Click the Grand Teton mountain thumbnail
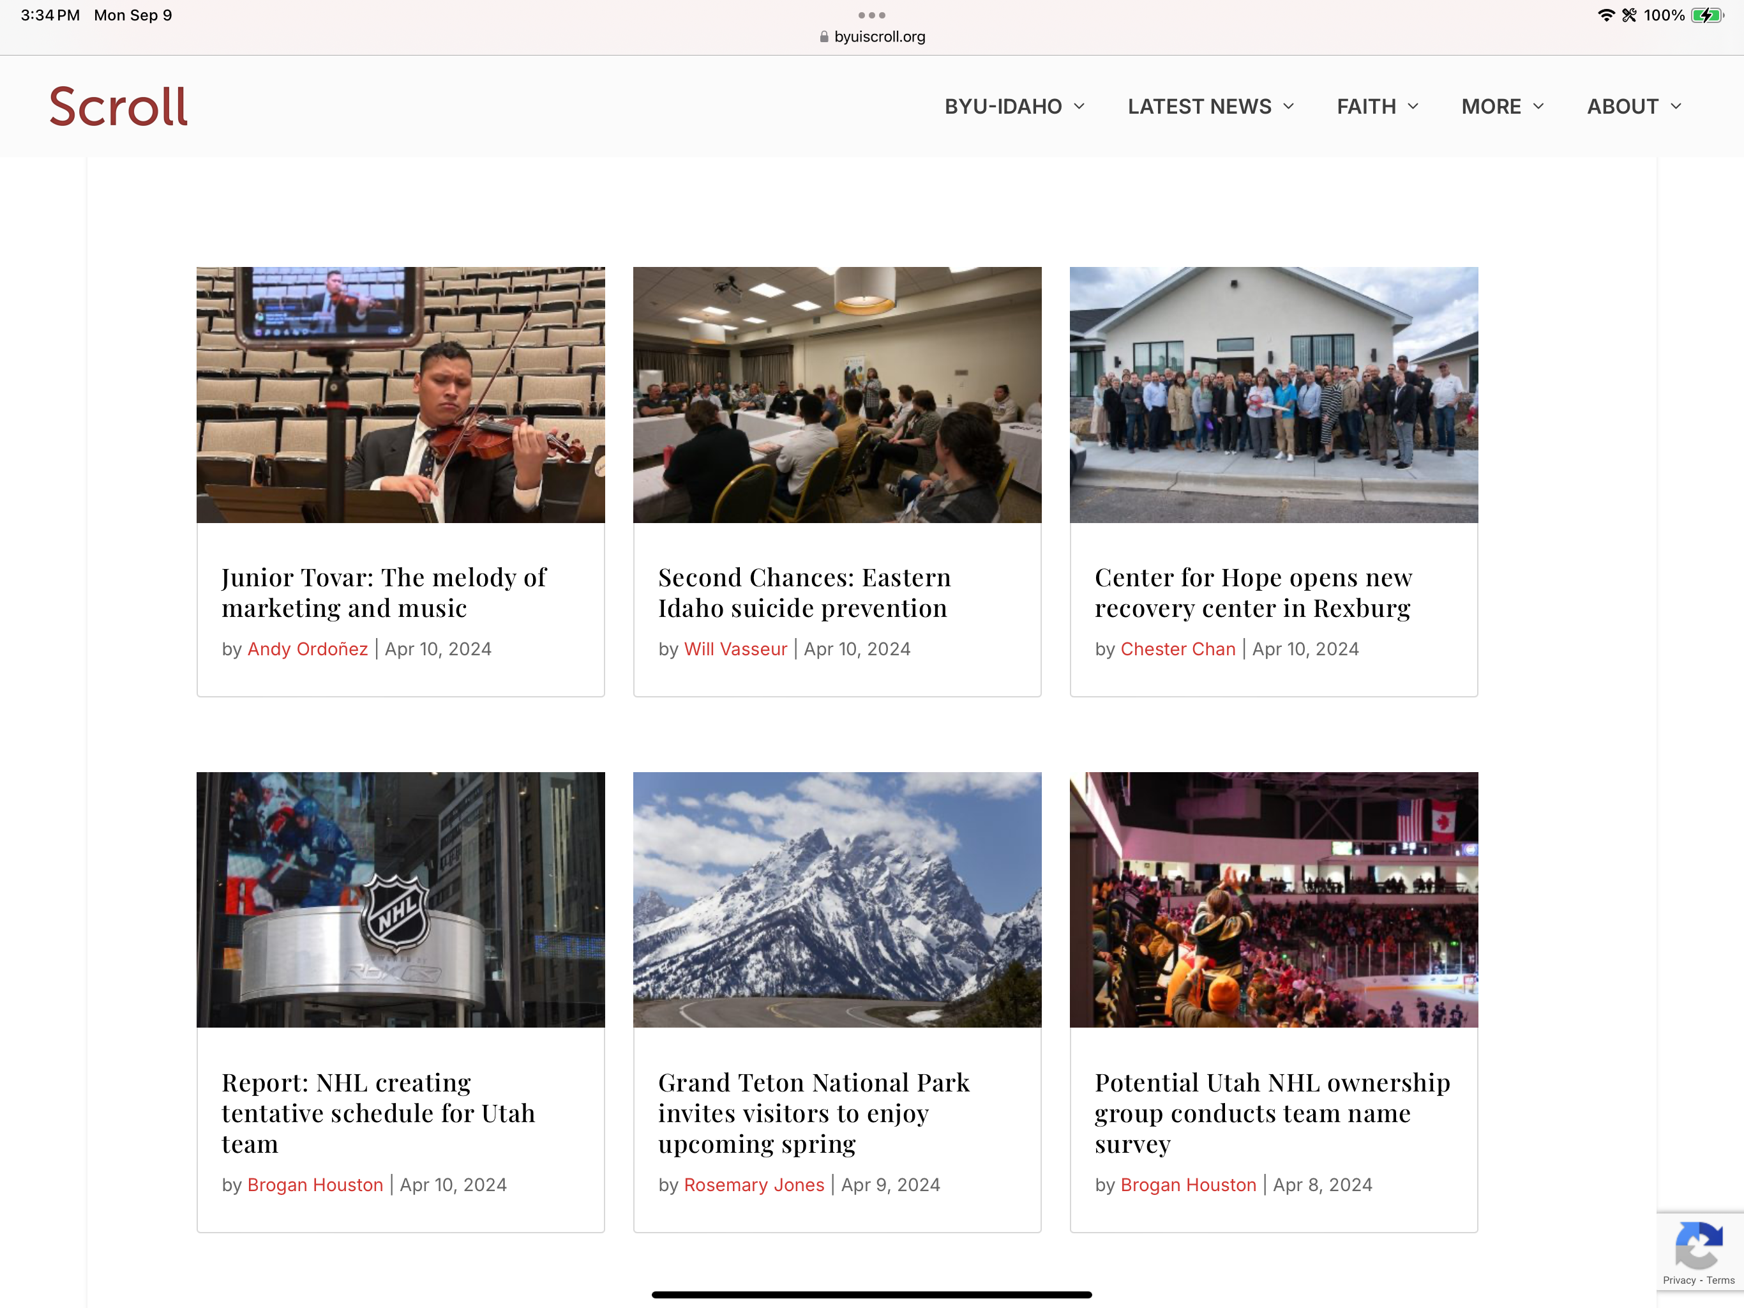The height and width of the screenshot is (1308, 1744). 836,899
